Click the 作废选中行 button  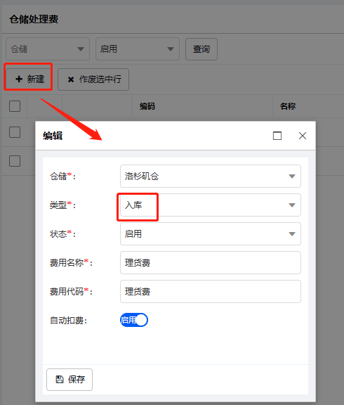93,79
